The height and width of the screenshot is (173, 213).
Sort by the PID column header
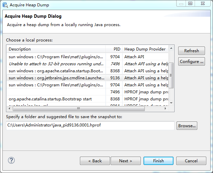pos(114,49)
